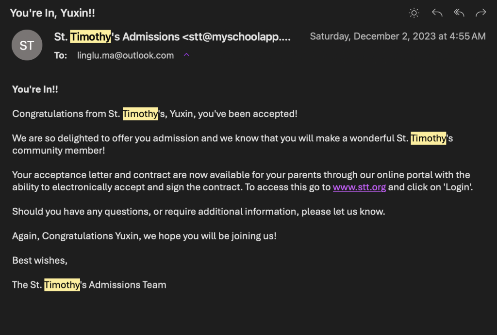The width and height of the screenshot is (497, 335).
Task: Click highlighted Timothy in the Congratulations sentence
Action: tap(140, 114)
